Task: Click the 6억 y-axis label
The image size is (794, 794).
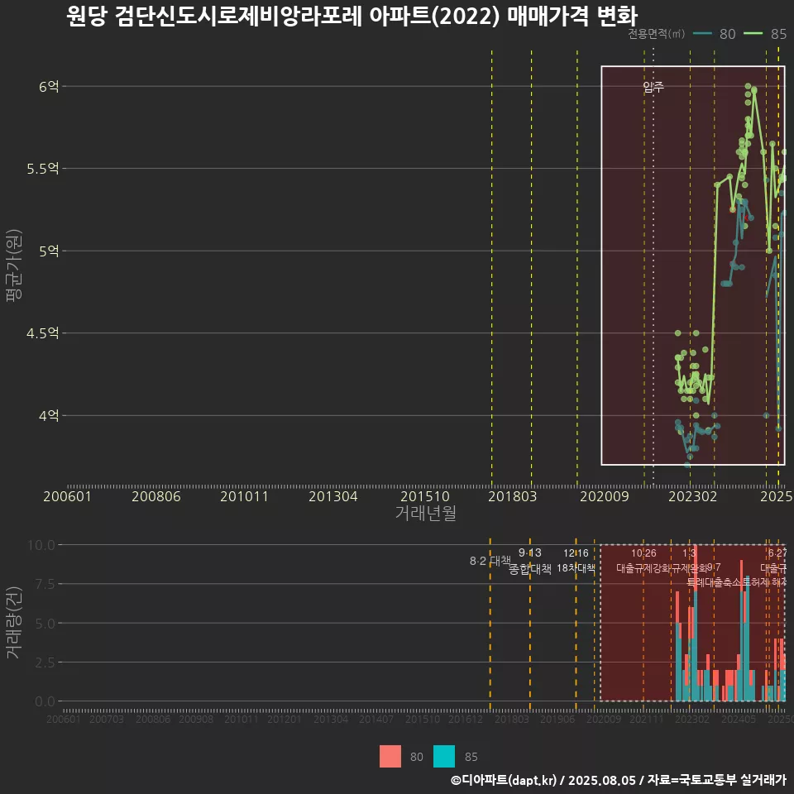Action: point(49,87)
